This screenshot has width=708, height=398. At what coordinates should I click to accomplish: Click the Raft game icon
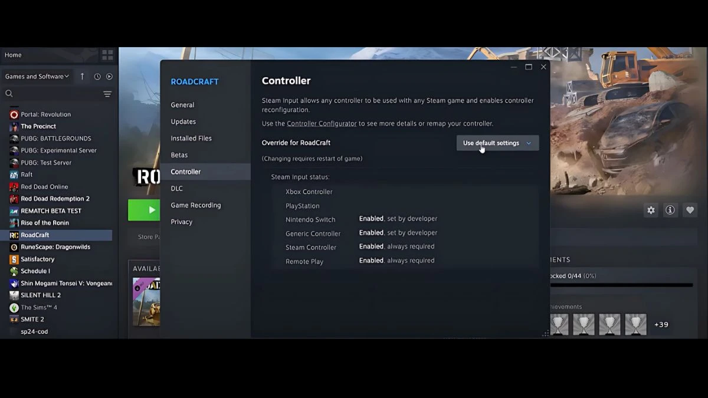(x=14, y=175)
